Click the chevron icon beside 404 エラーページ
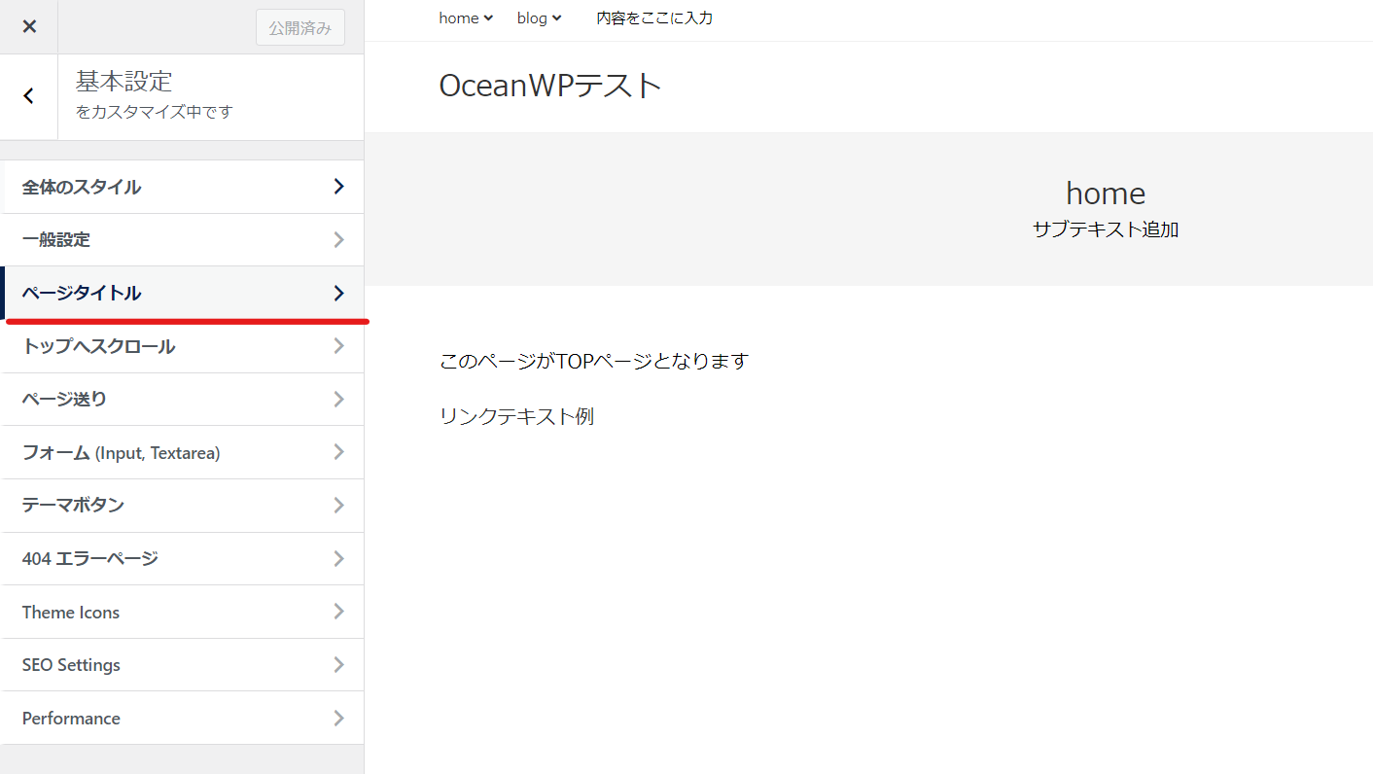 (338, 558)
